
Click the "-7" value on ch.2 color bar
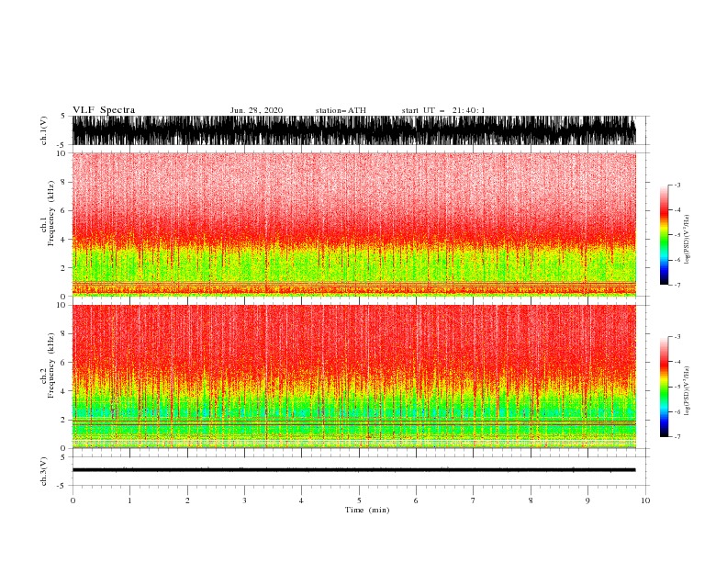[677, 436]
